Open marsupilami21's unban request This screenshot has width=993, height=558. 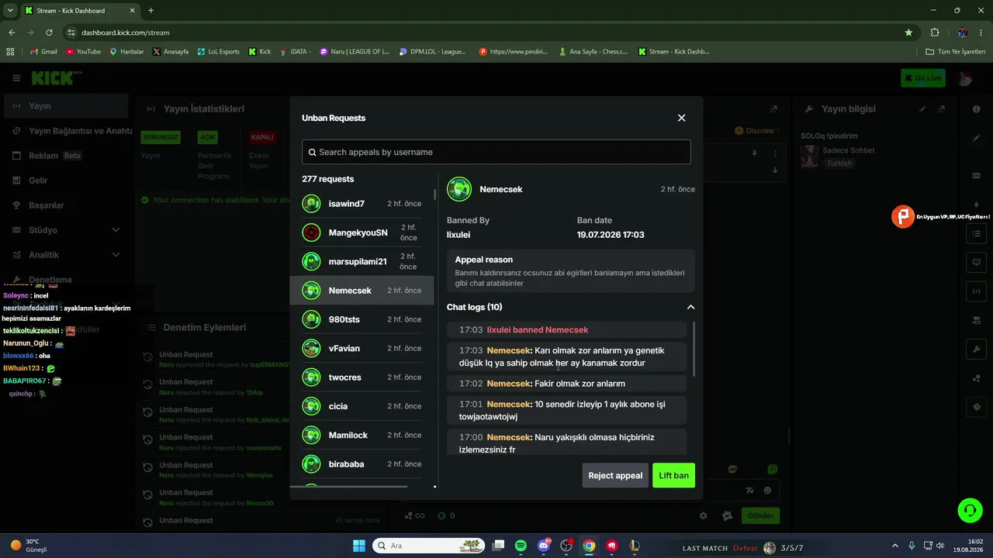coord(362,261)
